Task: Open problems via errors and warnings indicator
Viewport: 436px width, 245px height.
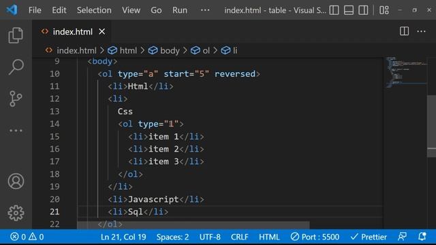Action: point(27,237)
